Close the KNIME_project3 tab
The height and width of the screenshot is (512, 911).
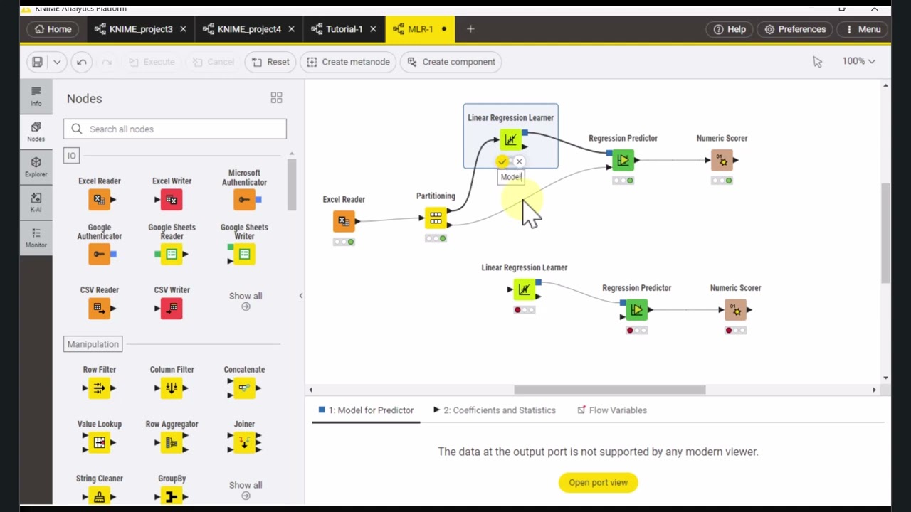click(x=183, y=29)
